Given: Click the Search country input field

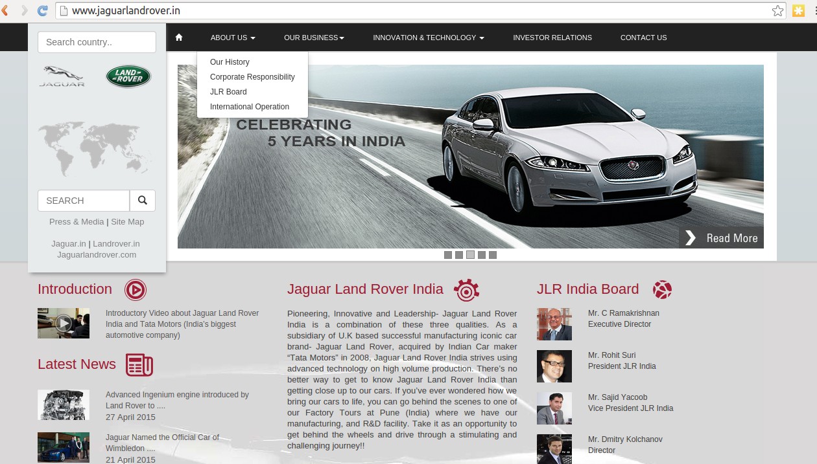Looking at the screenshot, I should click(97, 42).
